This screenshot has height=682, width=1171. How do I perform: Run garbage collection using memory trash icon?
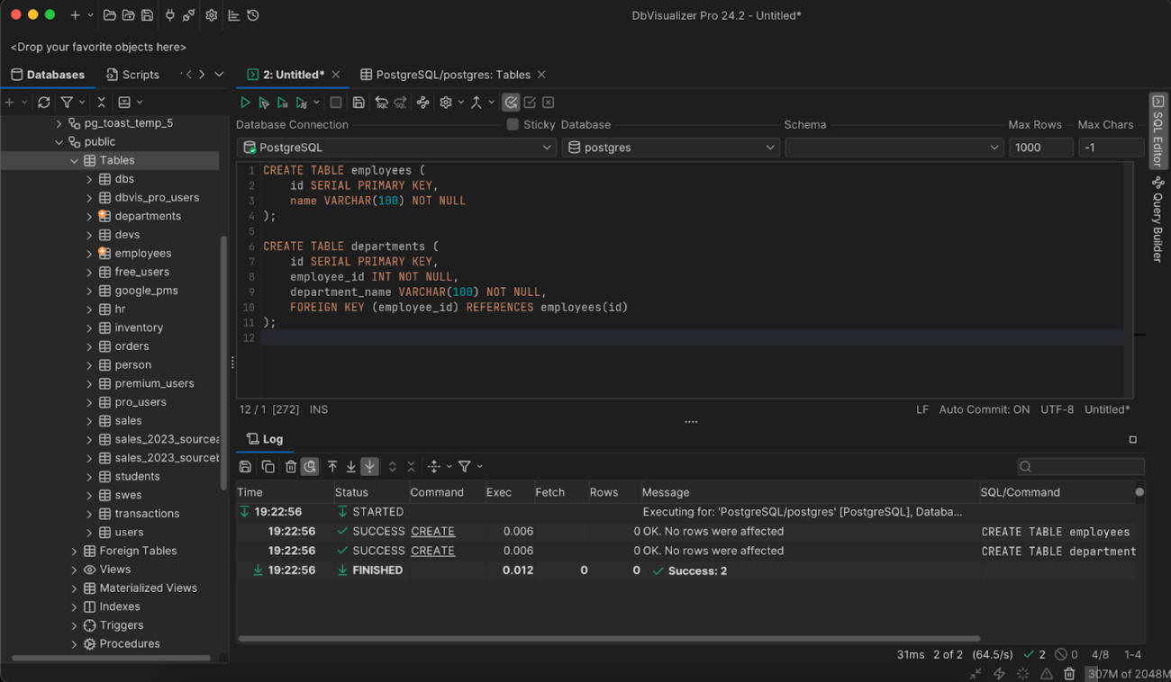point(1069,673)
